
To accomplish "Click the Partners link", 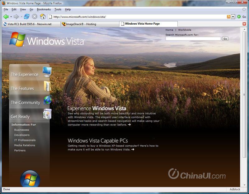I will point(20,150).
